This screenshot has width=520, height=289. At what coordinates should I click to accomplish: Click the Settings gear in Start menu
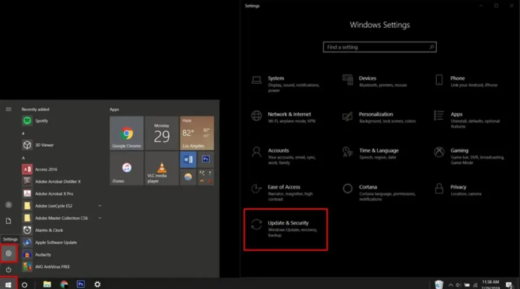[x=9, y=253]
